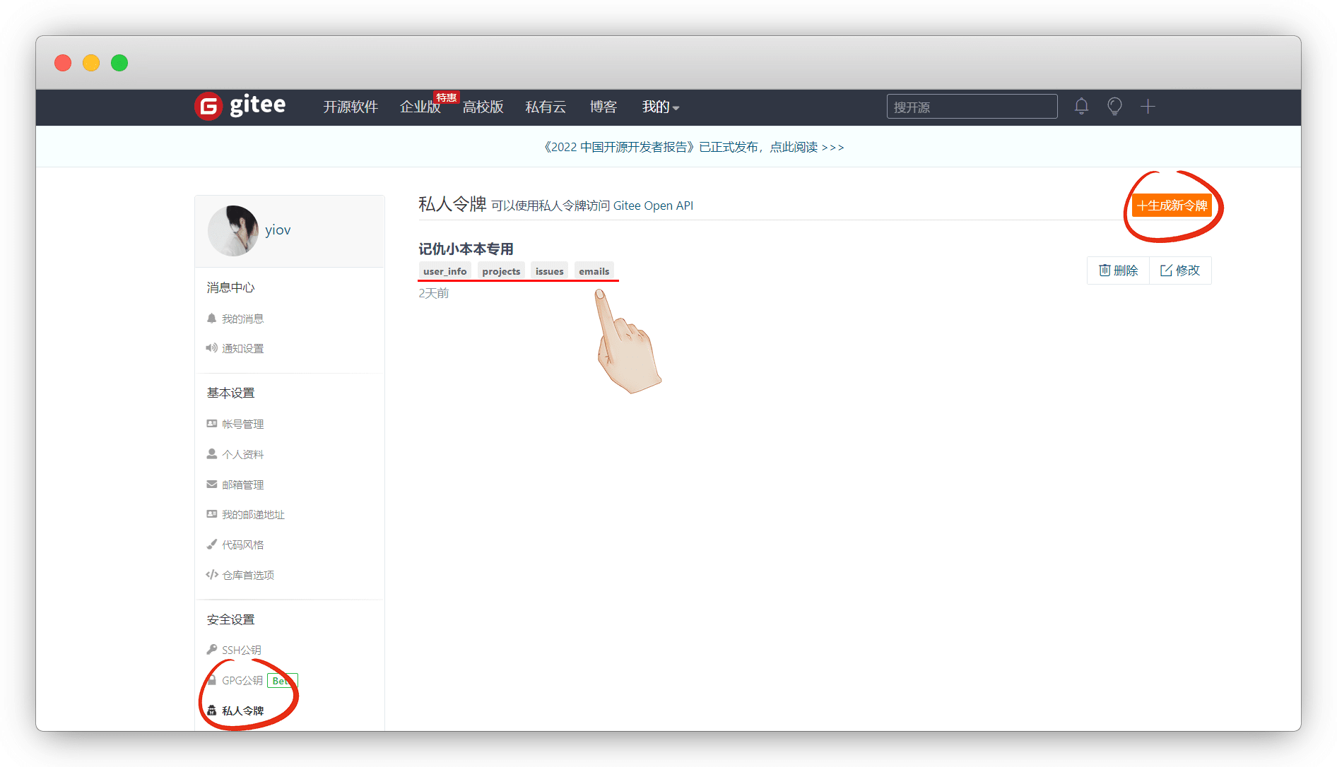Open 通知设置 notification settings
This screenshot has width=1337, height=767.
click(242, 349)
